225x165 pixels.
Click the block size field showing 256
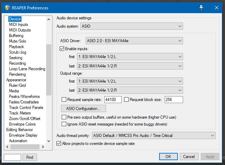tap(174, 100)
